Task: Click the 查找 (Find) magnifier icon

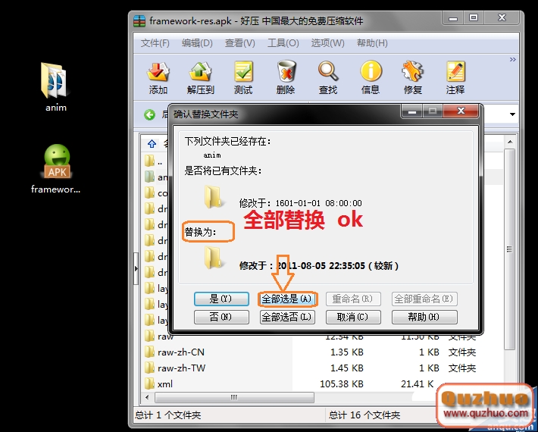Action: pos(328,71)
